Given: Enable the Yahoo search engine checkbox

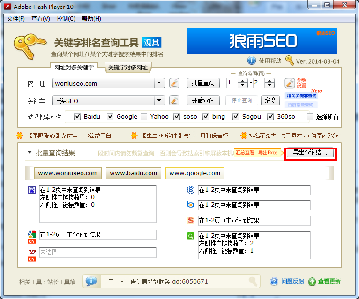Looking at the screenshot, I should (144, 117).
